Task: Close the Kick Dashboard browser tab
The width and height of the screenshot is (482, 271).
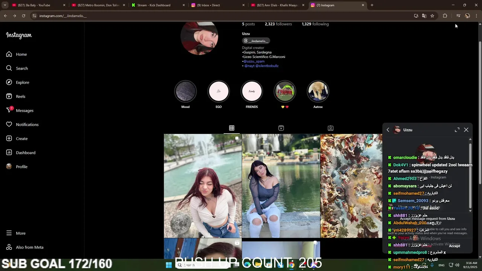Action: [x=184, y=5]
